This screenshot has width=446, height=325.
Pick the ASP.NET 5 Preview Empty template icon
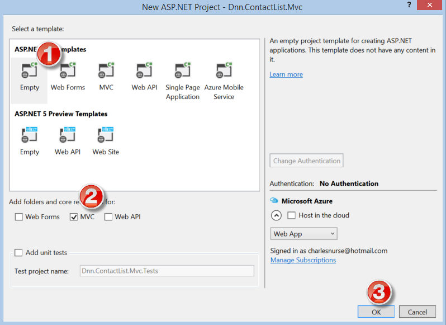29,135
